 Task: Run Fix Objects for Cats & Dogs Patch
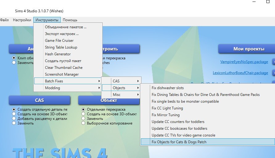click(x=208, y=142)
